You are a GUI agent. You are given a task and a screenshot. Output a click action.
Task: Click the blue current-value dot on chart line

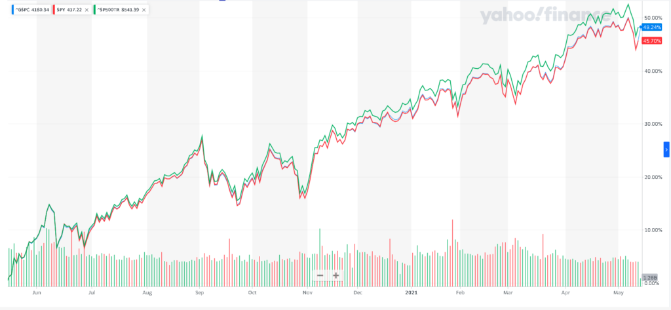[x=641, y=28]
